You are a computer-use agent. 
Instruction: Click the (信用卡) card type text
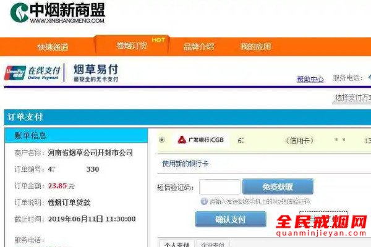299,141
